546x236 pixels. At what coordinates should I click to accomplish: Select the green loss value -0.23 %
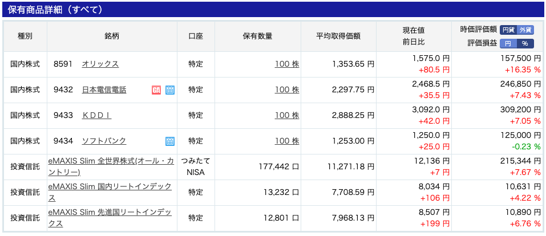coord(526,147)
